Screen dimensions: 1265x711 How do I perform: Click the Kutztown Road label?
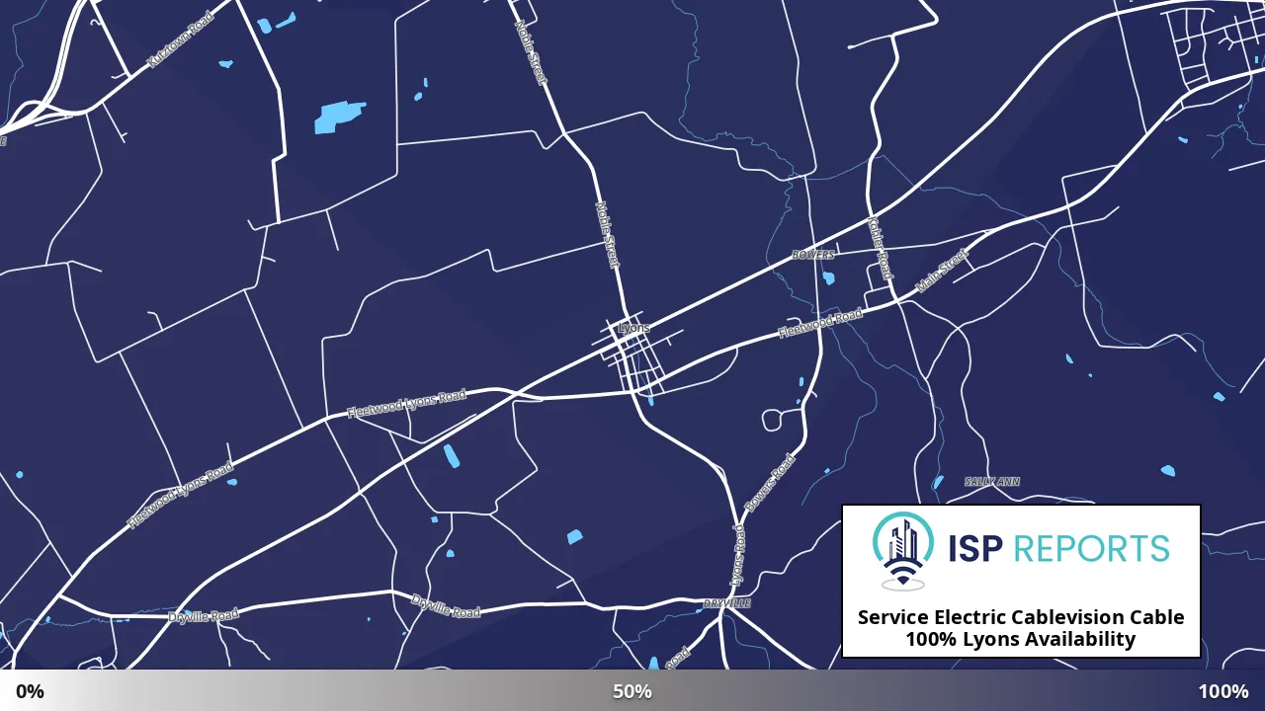point(180,40)
